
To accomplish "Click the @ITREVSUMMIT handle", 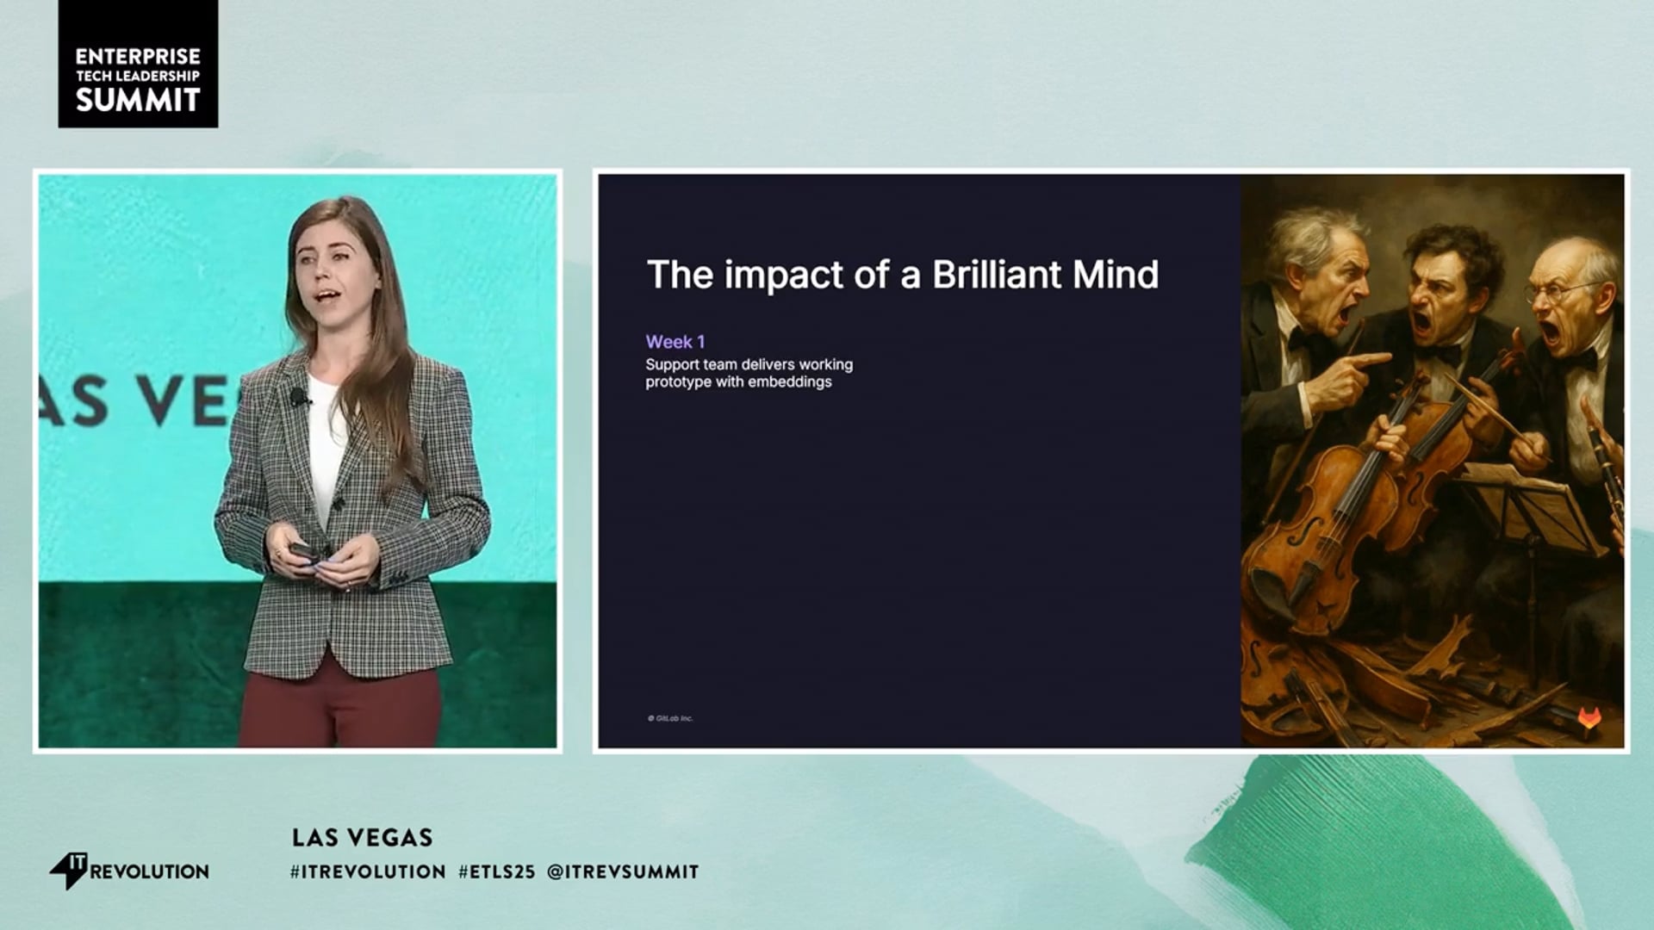I will click(623, 871).
